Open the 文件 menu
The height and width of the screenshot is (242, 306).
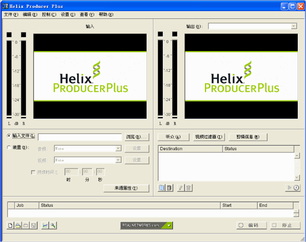click(x=11, y=14)
